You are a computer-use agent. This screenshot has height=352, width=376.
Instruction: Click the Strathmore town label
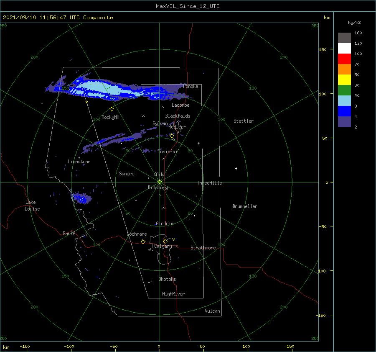coord(203,248)
